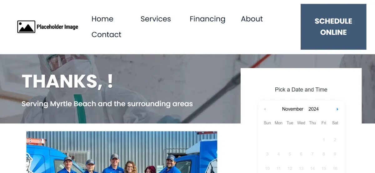Screen dimensions: 375x173
Task: Select date 3 on the calendar
Action: coord(267,154)
